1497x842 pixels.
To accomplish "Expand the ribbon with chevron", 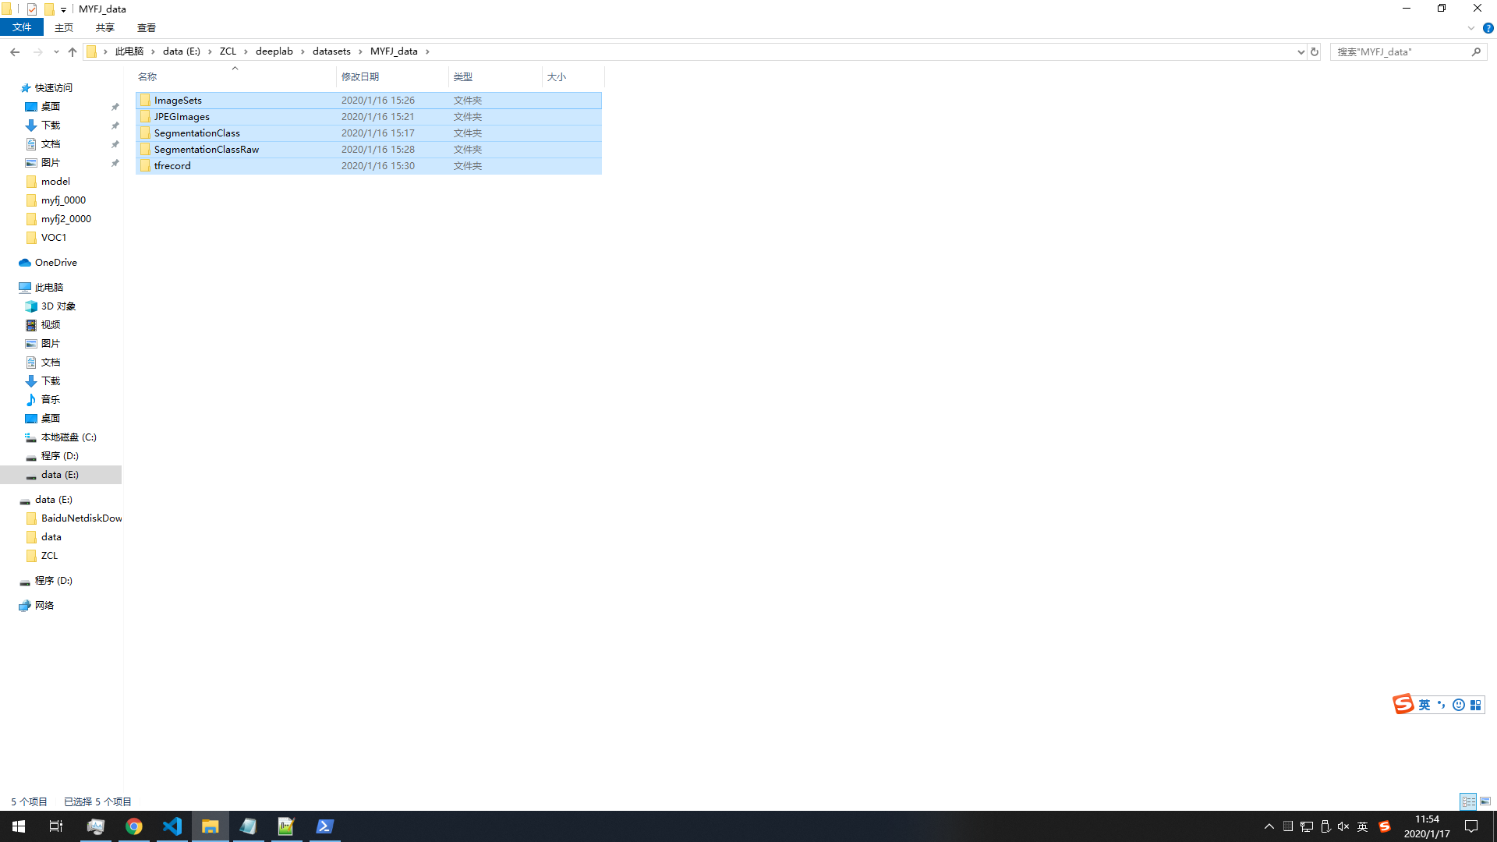I will coord(1470,28).
